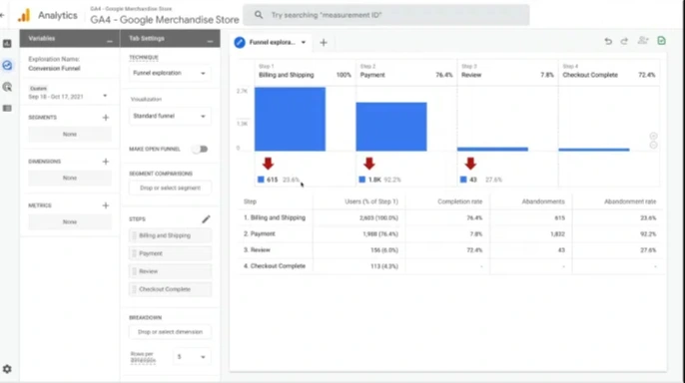Click the search box for measurement ID
Viewport: 685px width, 383px height.
pos(386,15)
